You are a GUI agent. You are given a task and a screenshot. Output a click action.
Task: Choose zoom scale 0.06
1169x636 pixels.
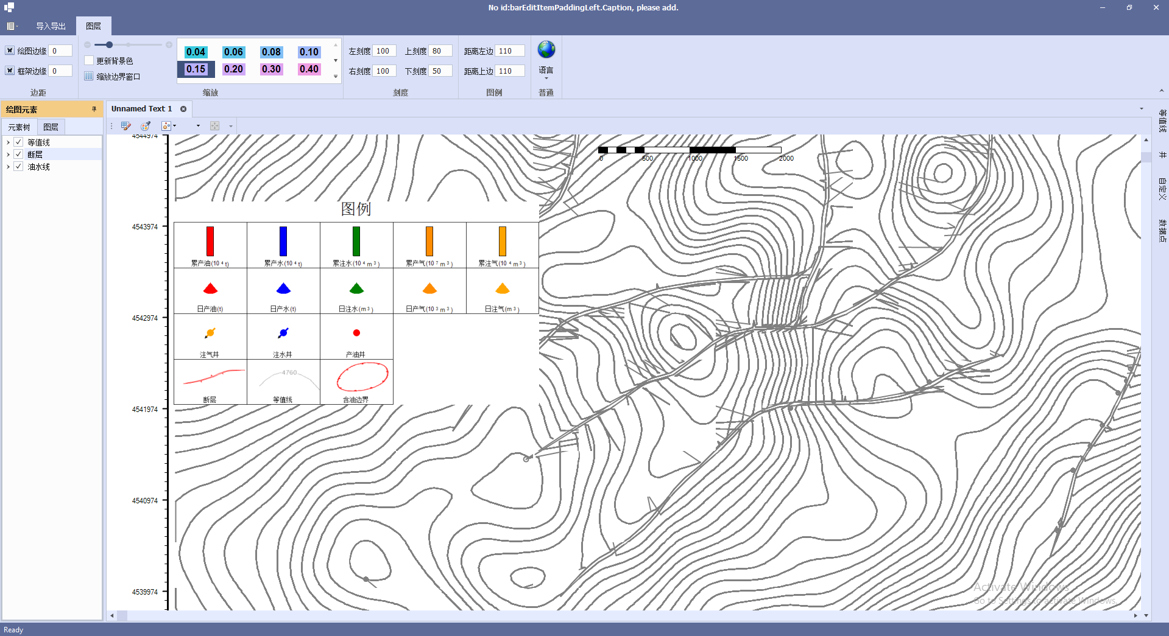233,52
